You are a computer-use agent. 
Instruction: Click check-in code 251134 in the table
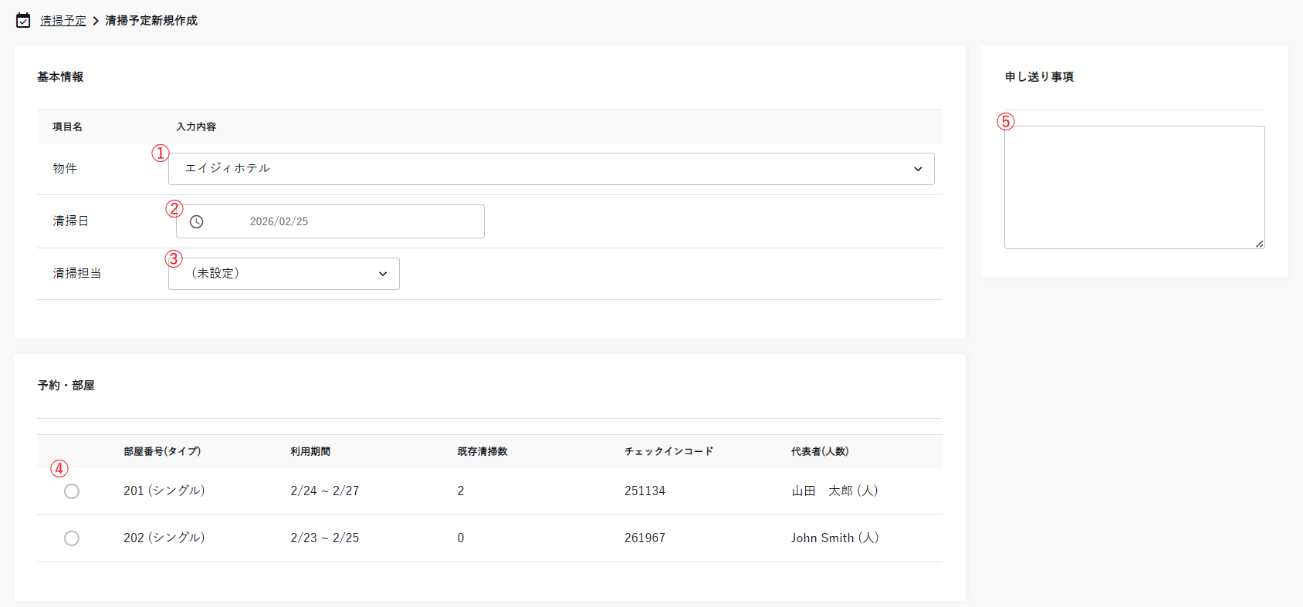coord(645,491)
